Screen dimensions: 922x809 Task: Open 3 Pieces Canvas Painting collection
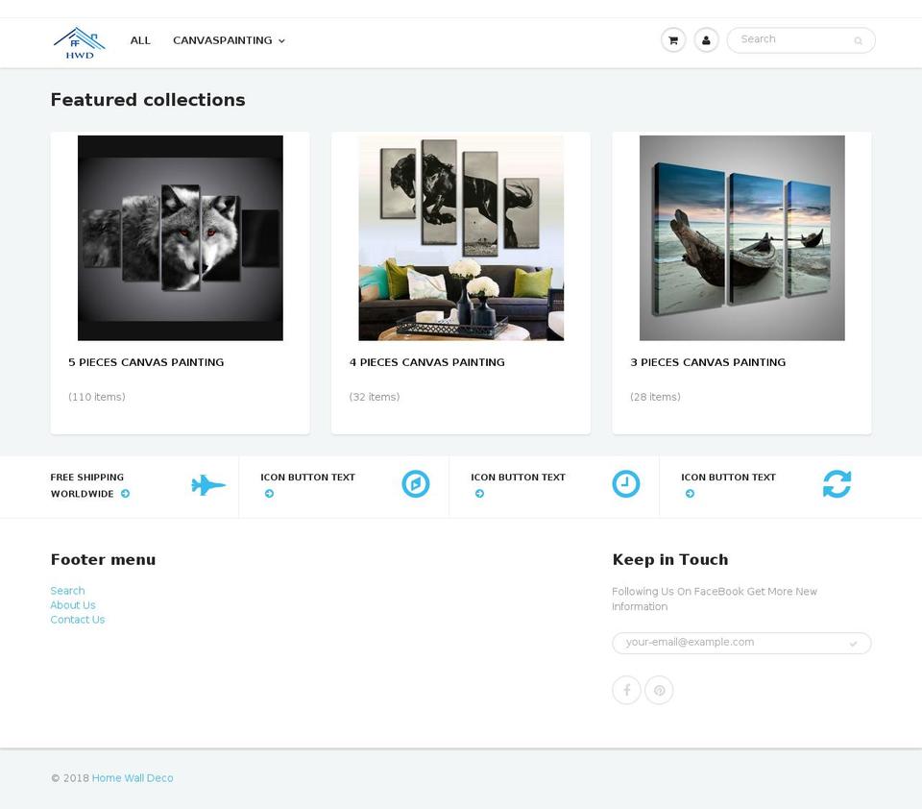point(708,362)
